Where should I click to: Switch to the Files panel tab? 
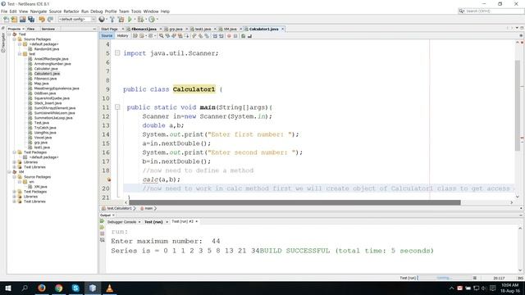pyautogui.click(x=31, y=29)
